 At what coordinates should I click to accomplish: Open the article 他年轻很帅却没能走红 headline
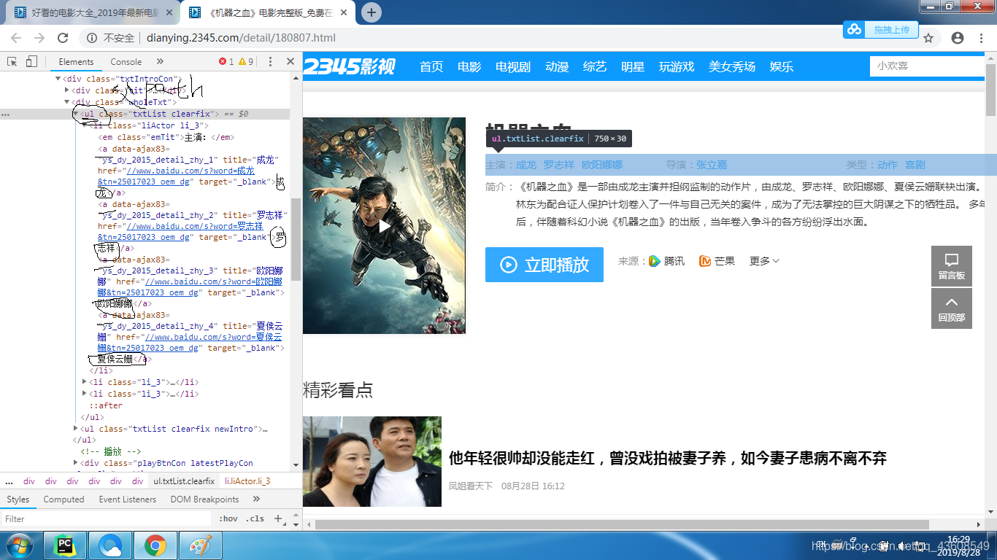[668, 459]
